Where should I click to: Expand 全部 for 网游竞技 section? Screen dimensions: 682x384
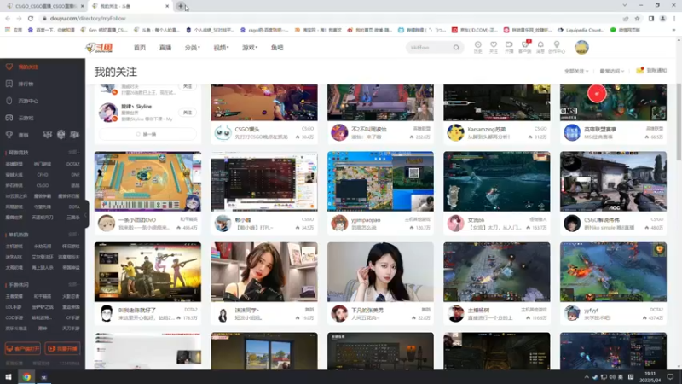pos(73,153)
